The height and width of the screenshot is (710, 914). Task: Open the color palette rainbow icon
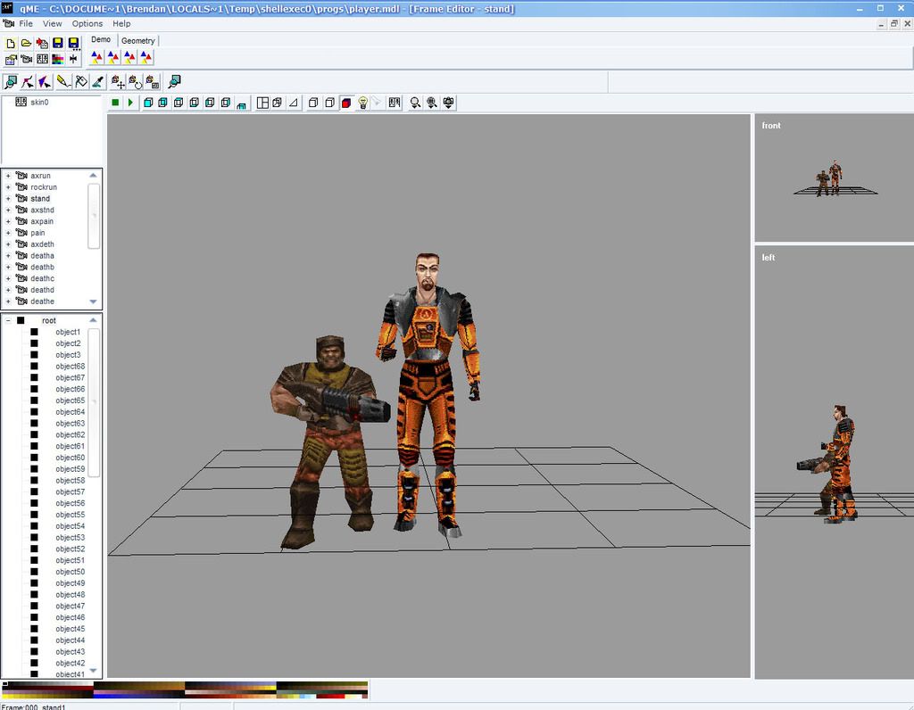click(x=58, y=60)
